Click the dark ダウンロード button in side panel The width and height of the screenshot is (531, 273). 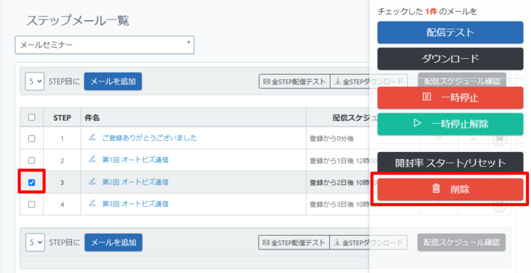(x=450, y=59)
